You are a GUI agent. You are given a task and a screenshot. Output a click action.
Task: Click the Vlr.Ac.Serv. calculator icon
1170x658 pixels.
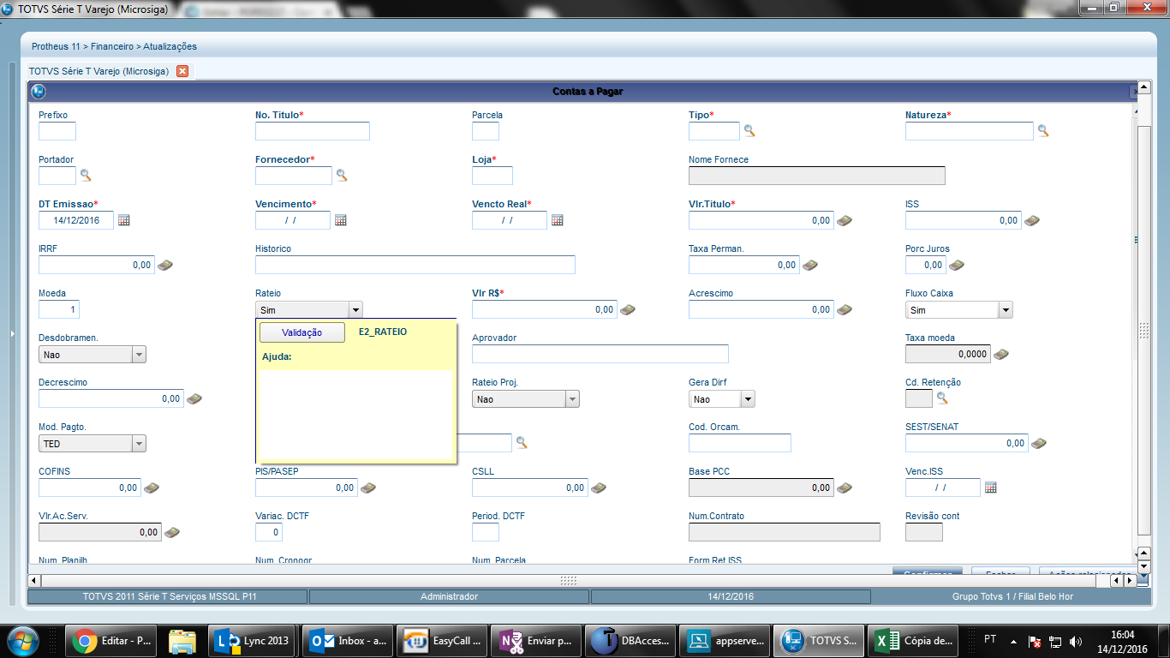click(x=172, y=532)
